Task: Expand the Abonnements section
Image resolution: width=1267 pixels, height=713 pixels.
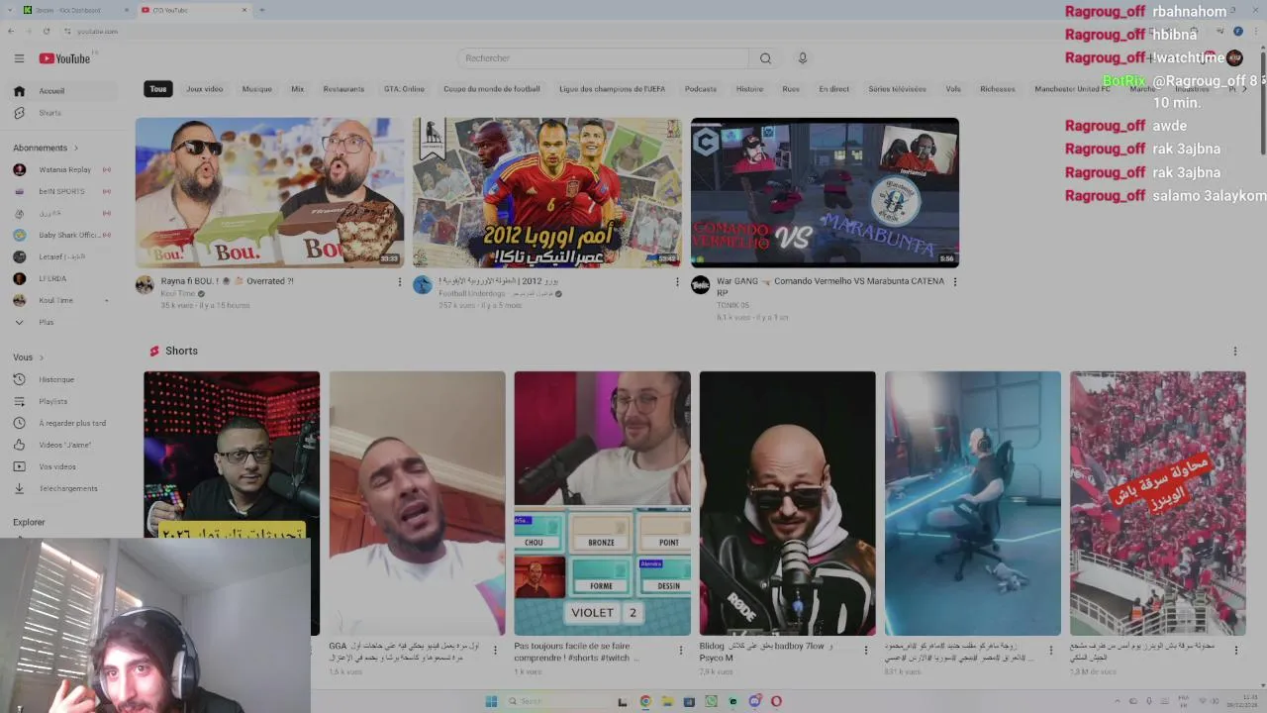Action: [46, 148]
